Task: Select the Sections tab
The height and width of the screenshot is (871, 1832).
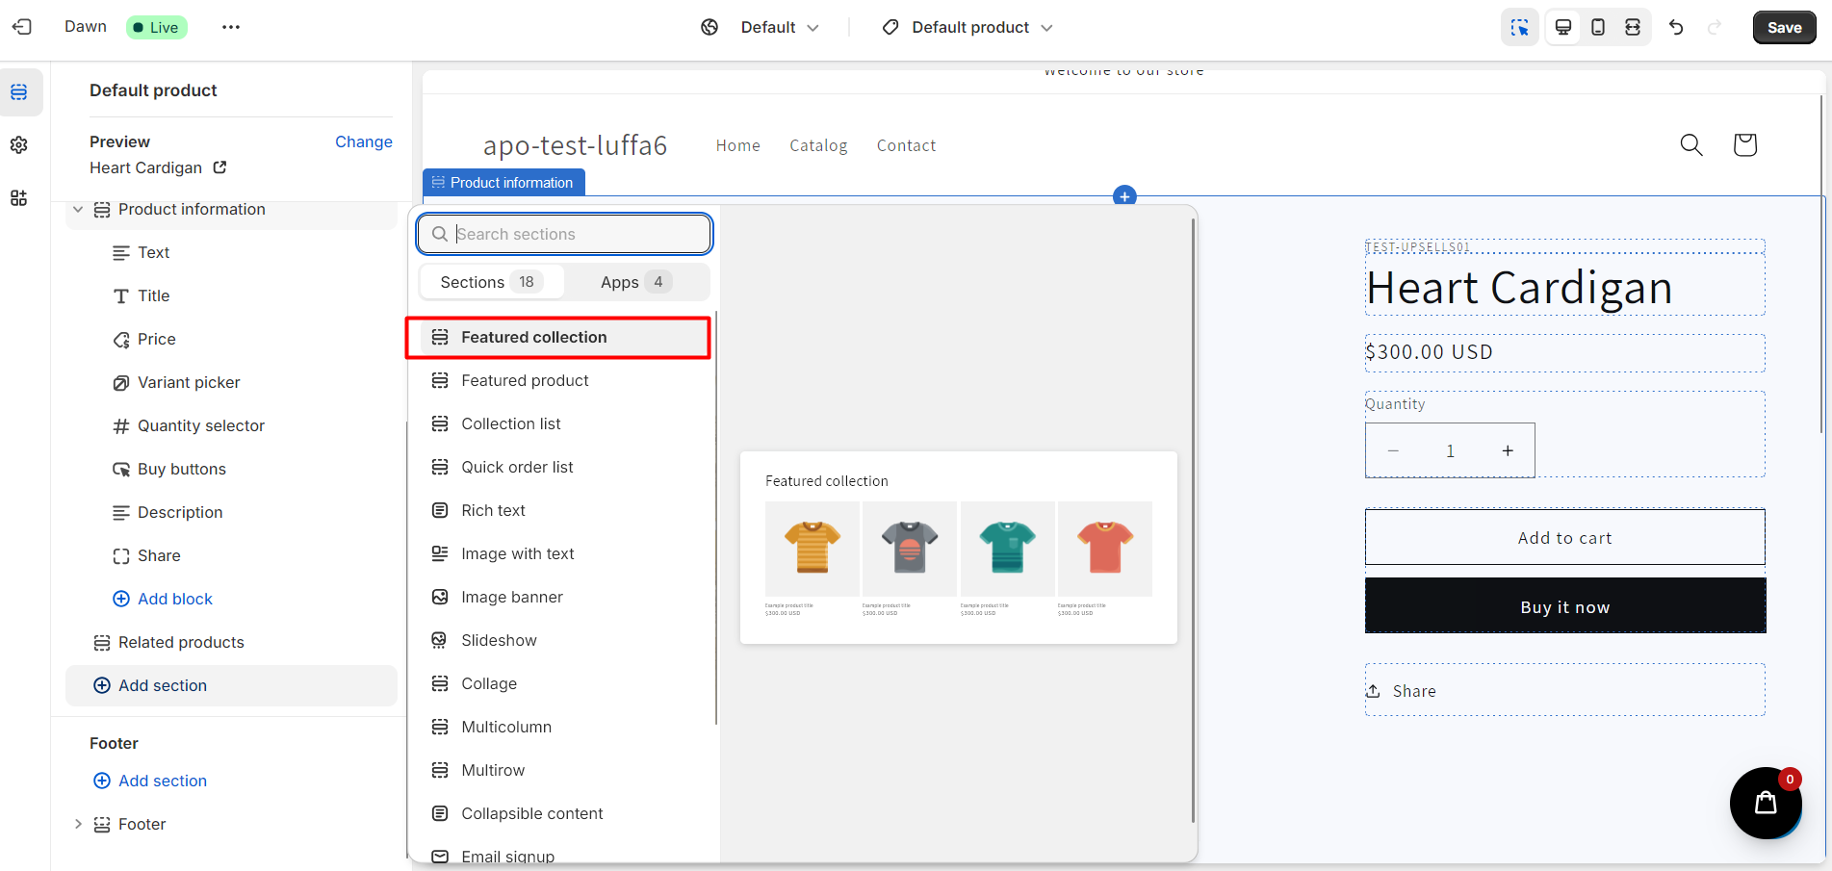Action: click(488, 282)
